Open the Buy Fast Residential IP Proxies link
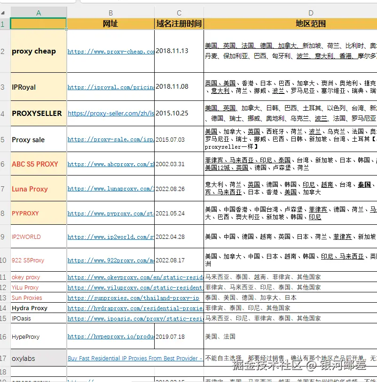Viewport: 377px width, 382px height. click(135, 358)
